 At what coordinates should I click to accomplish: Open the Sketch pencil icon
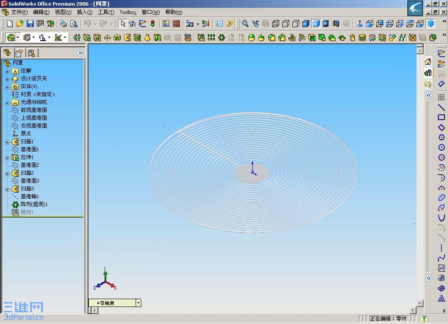tap(441, 53)
